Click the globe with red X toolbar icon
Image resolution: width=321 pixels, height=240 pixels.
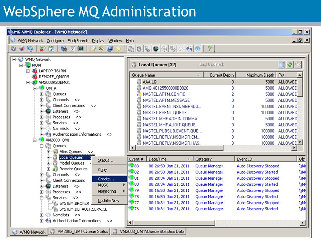[x=22, y=49]
